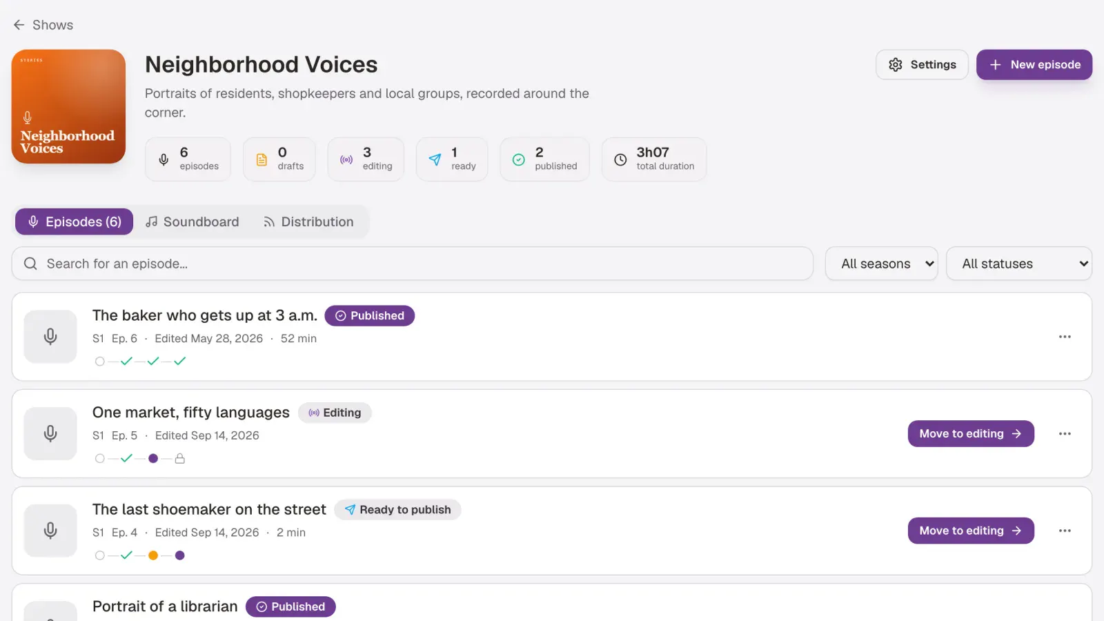The image size is (1104, 621).
Task: Click the 1 ready stat card
Action: tap(452, 159)
